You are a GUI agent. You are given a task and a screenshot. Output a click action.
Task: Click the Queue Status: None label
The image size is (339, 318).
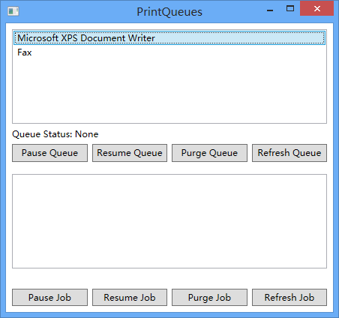coord(55,134)
